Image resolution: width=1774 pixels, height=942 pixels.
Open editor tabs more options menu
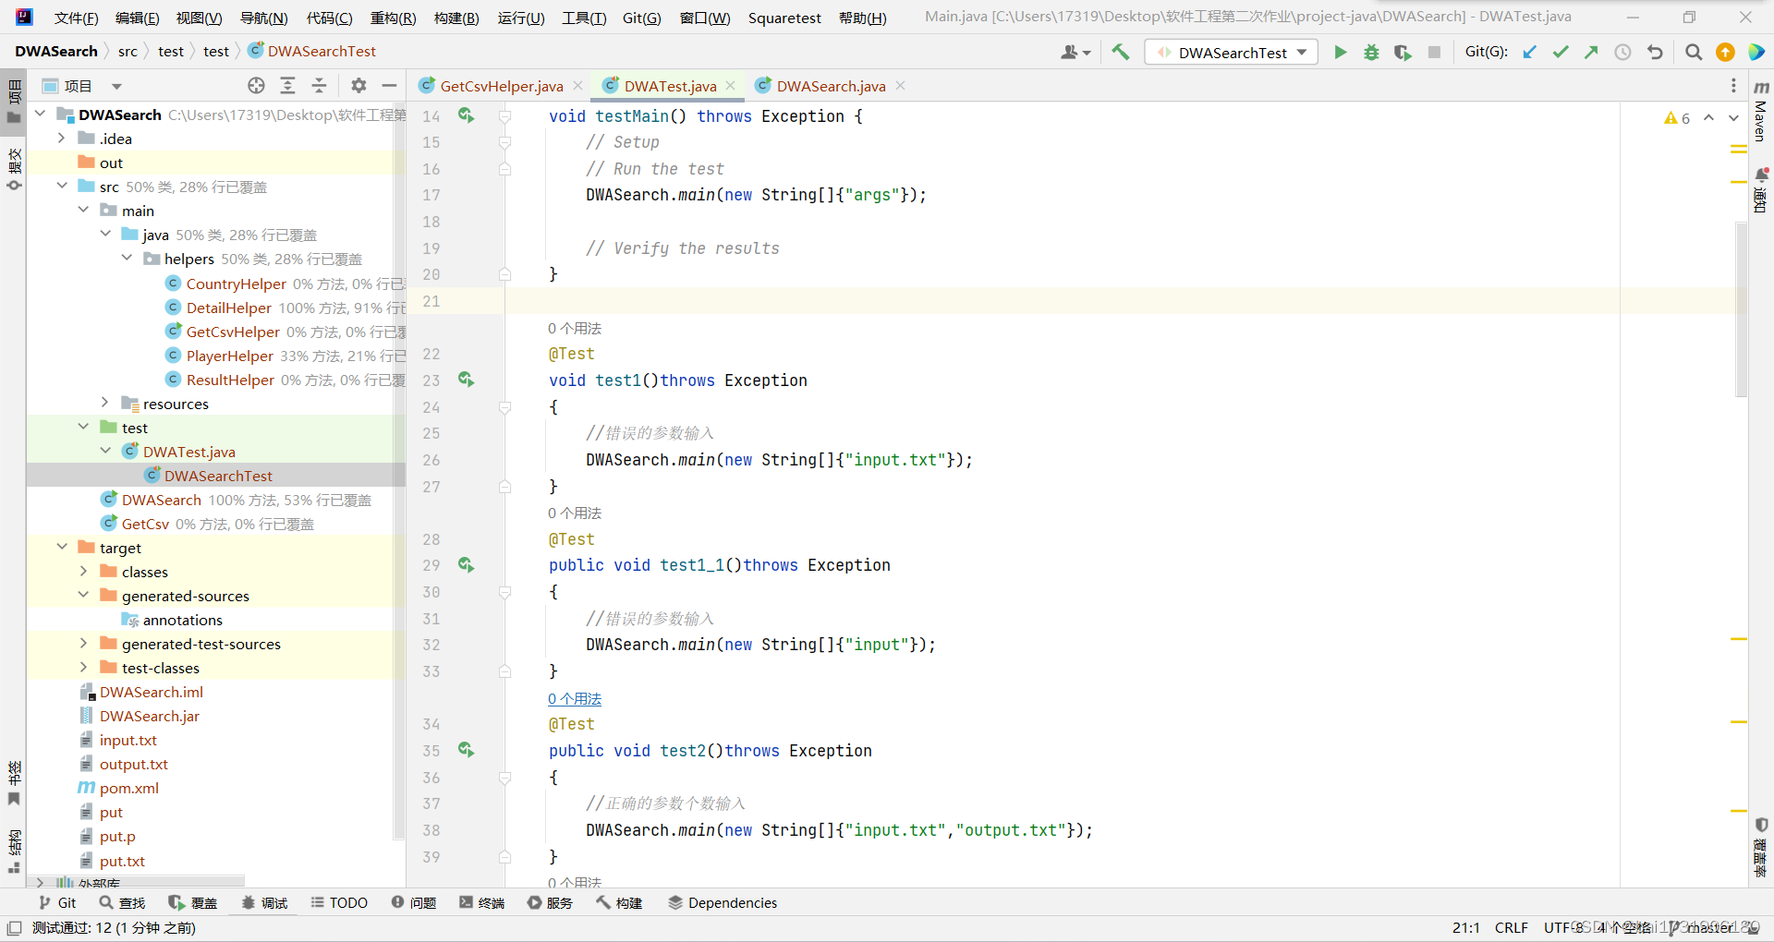pos(1733,86)
